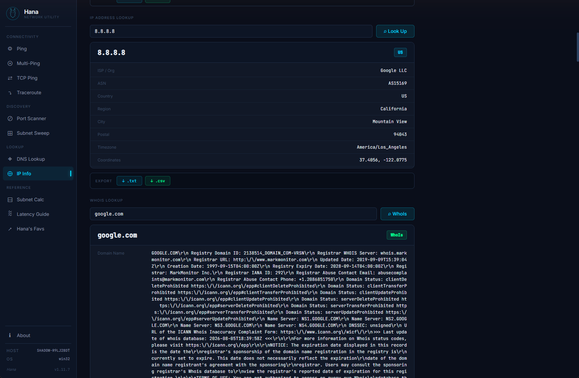Click the page vertical scrollbar
This screenshot has width=579, height=378.
point(578,47)
